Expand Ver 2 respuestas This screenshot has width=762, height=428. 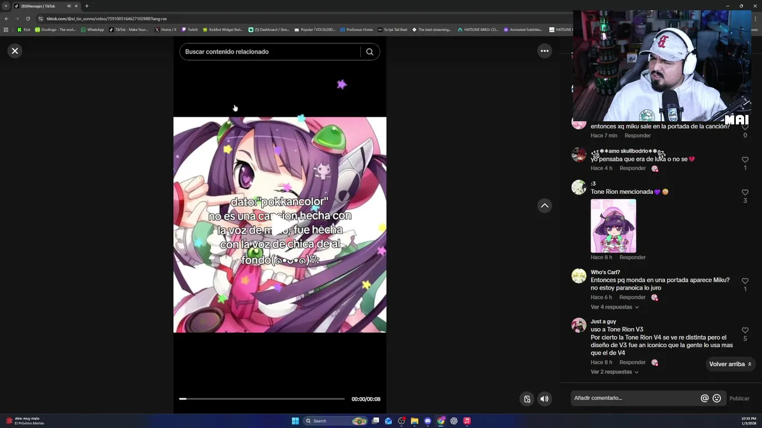[x=614, y=372]
